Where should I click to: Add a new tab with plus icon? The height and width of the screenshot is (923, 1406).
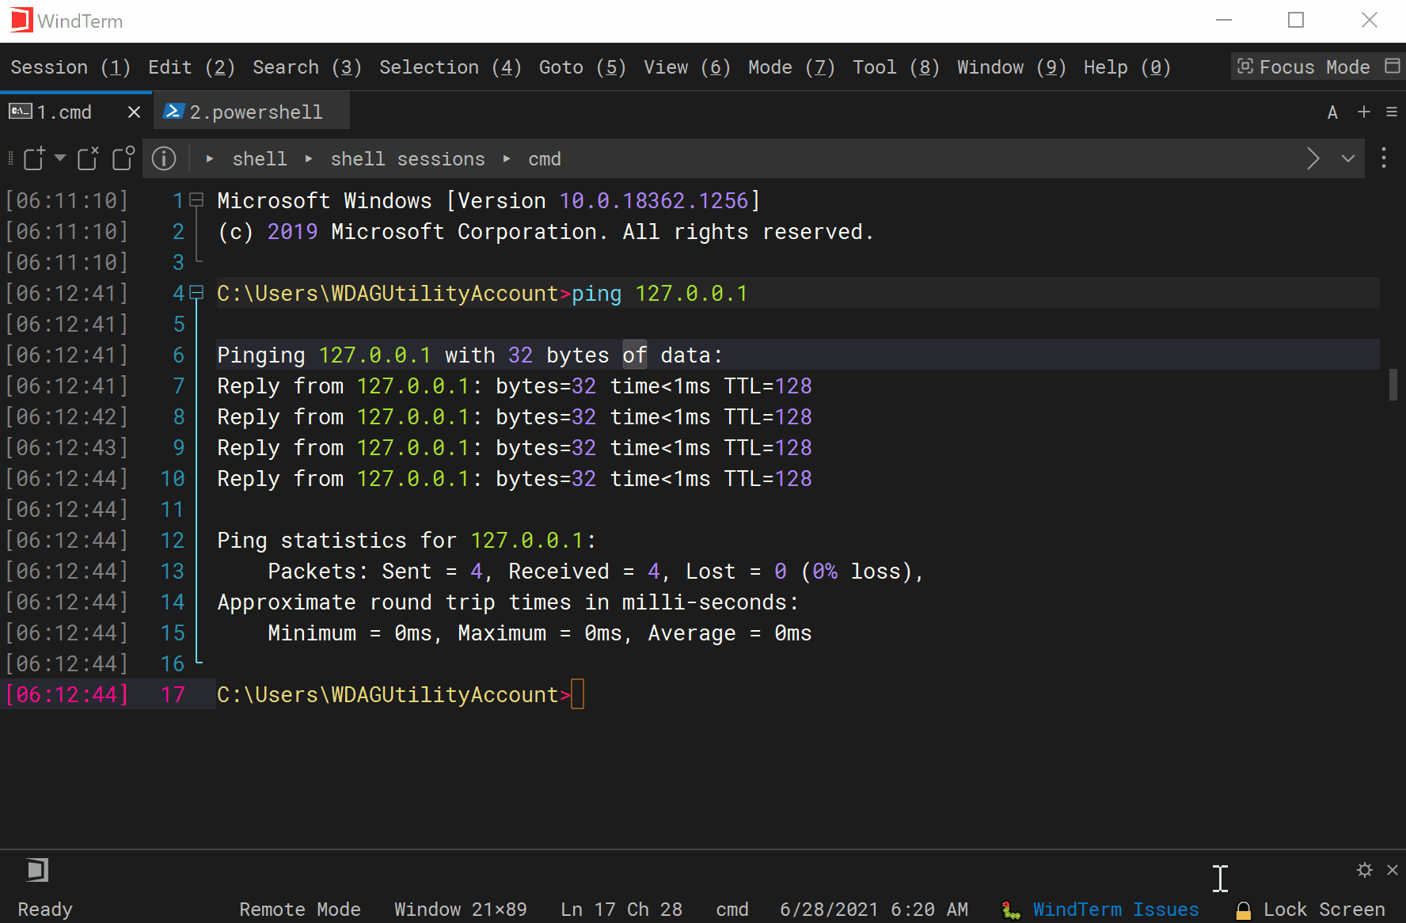coord(1364,112)
